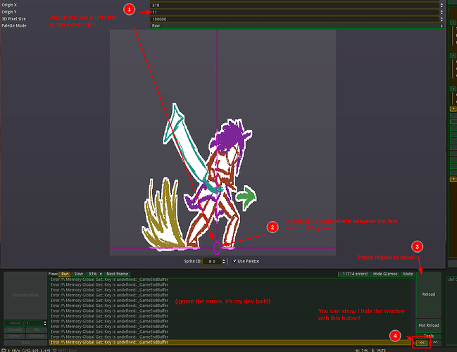The image size is (457, 352).
Task: Toggle the Use Palette checkbox
Action: [234, 261]
